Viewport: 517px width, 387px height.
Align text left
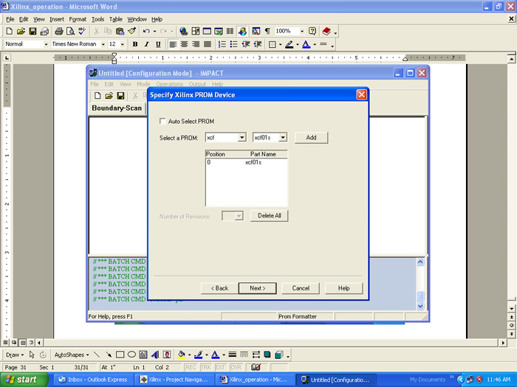pyautogui.click(x=172, y=44)
